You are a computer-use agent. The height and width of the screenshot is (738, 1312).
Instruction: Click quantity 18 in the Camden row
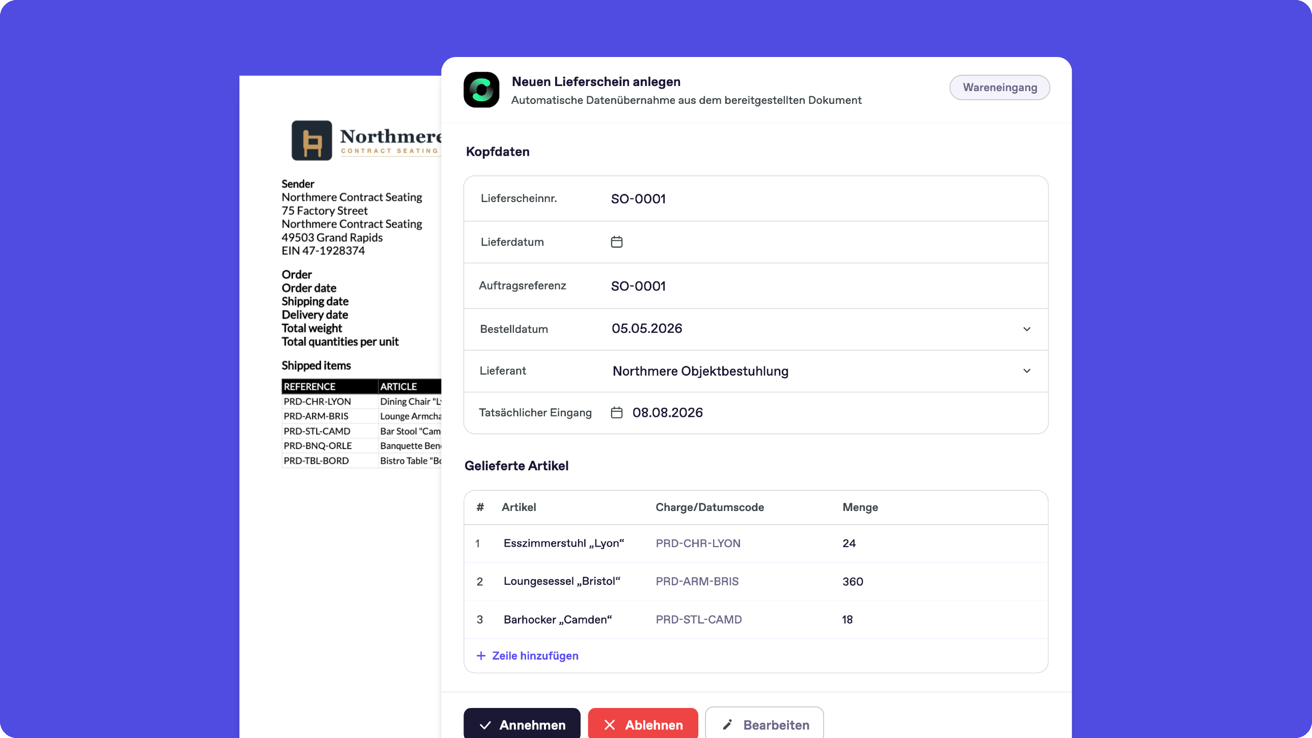pos(847,619)
